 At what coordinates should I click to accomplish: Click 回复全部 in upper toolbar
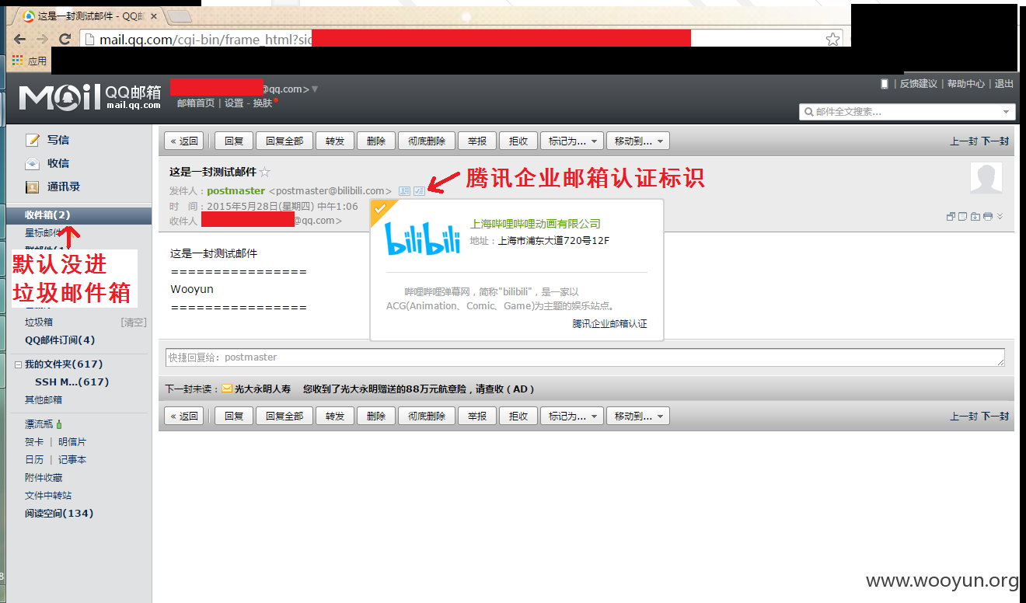pos(284,141)
